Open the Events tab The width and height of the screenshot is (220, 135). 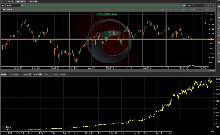[55, 74]
